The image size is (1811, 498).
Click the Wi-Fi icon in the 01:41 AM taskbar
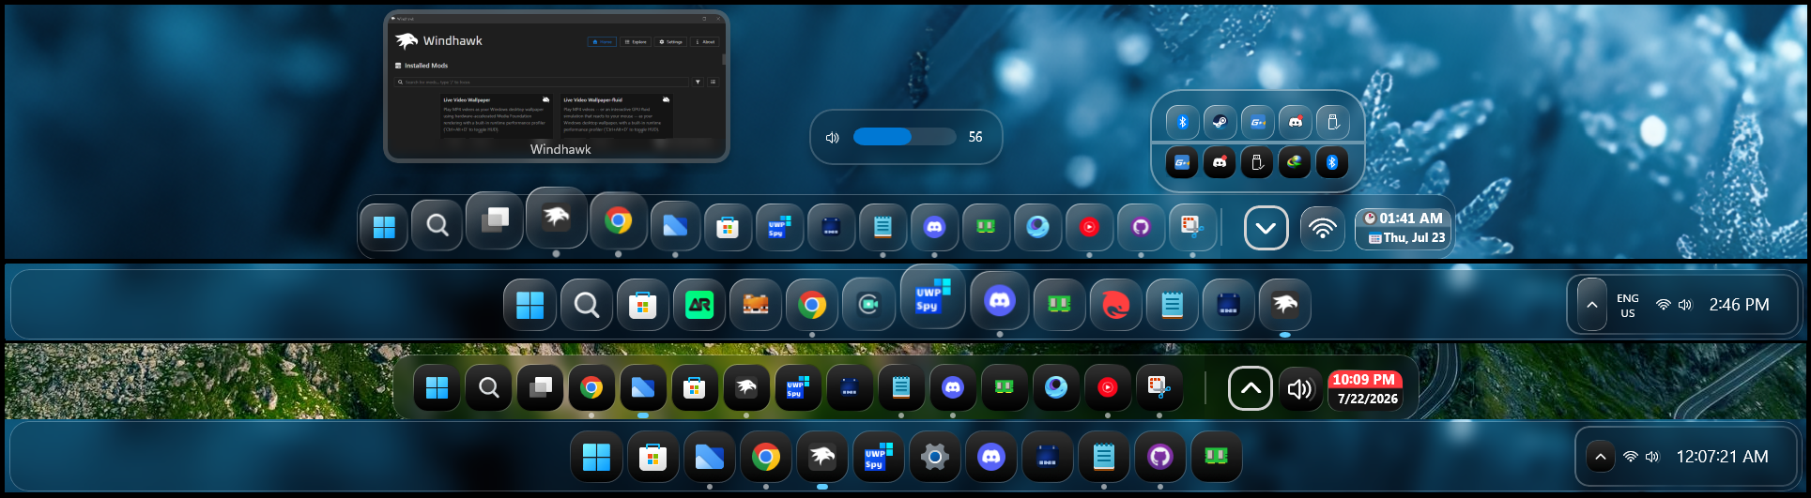click(1323, 228)
